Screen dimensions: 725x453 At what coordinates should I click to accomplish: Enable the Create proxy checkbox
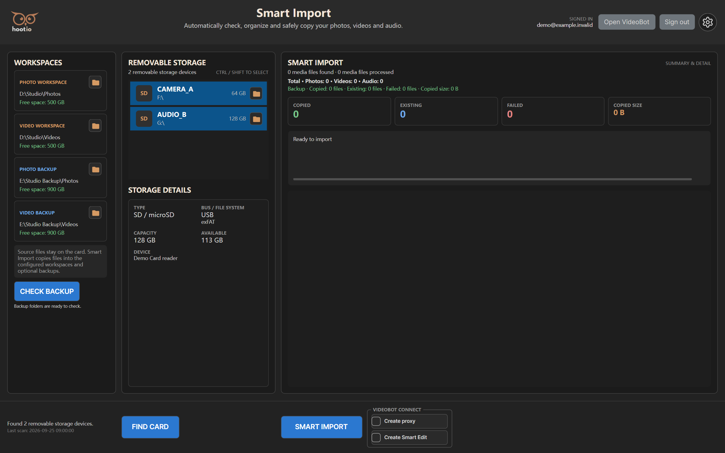point(376,421)
